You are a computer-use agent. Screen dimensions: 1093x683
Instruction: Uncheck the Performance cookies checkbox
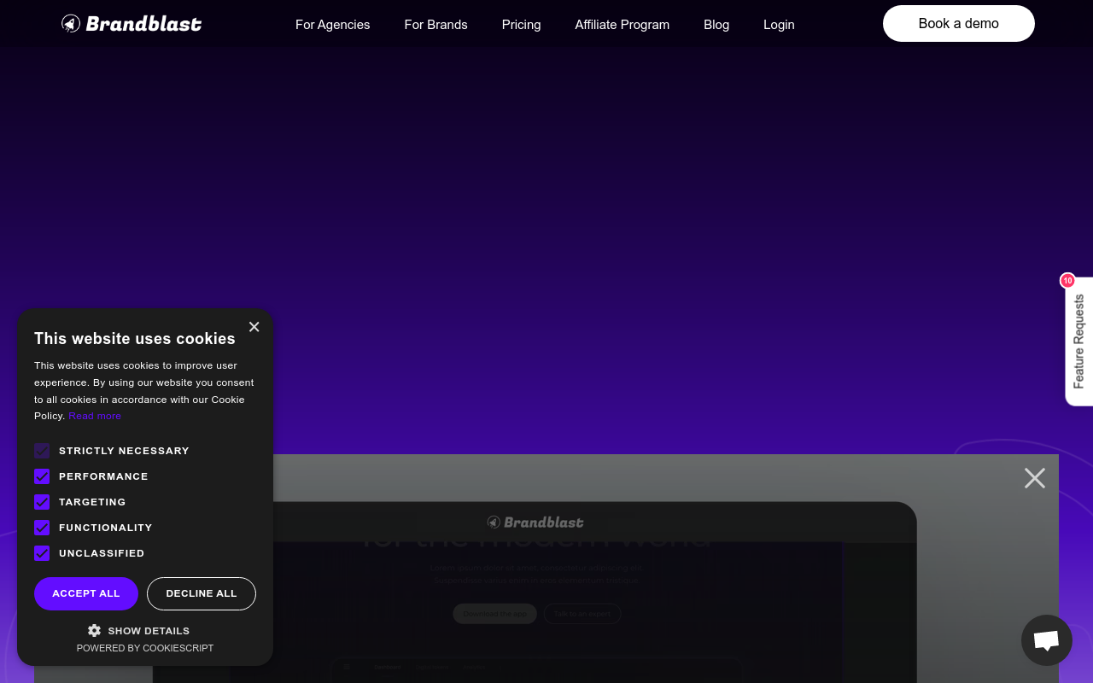[x=42, y=476]
